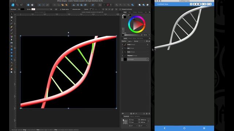
Task: Delete layer with Layers panel trash icon
Action: click(x=149, y=114)
